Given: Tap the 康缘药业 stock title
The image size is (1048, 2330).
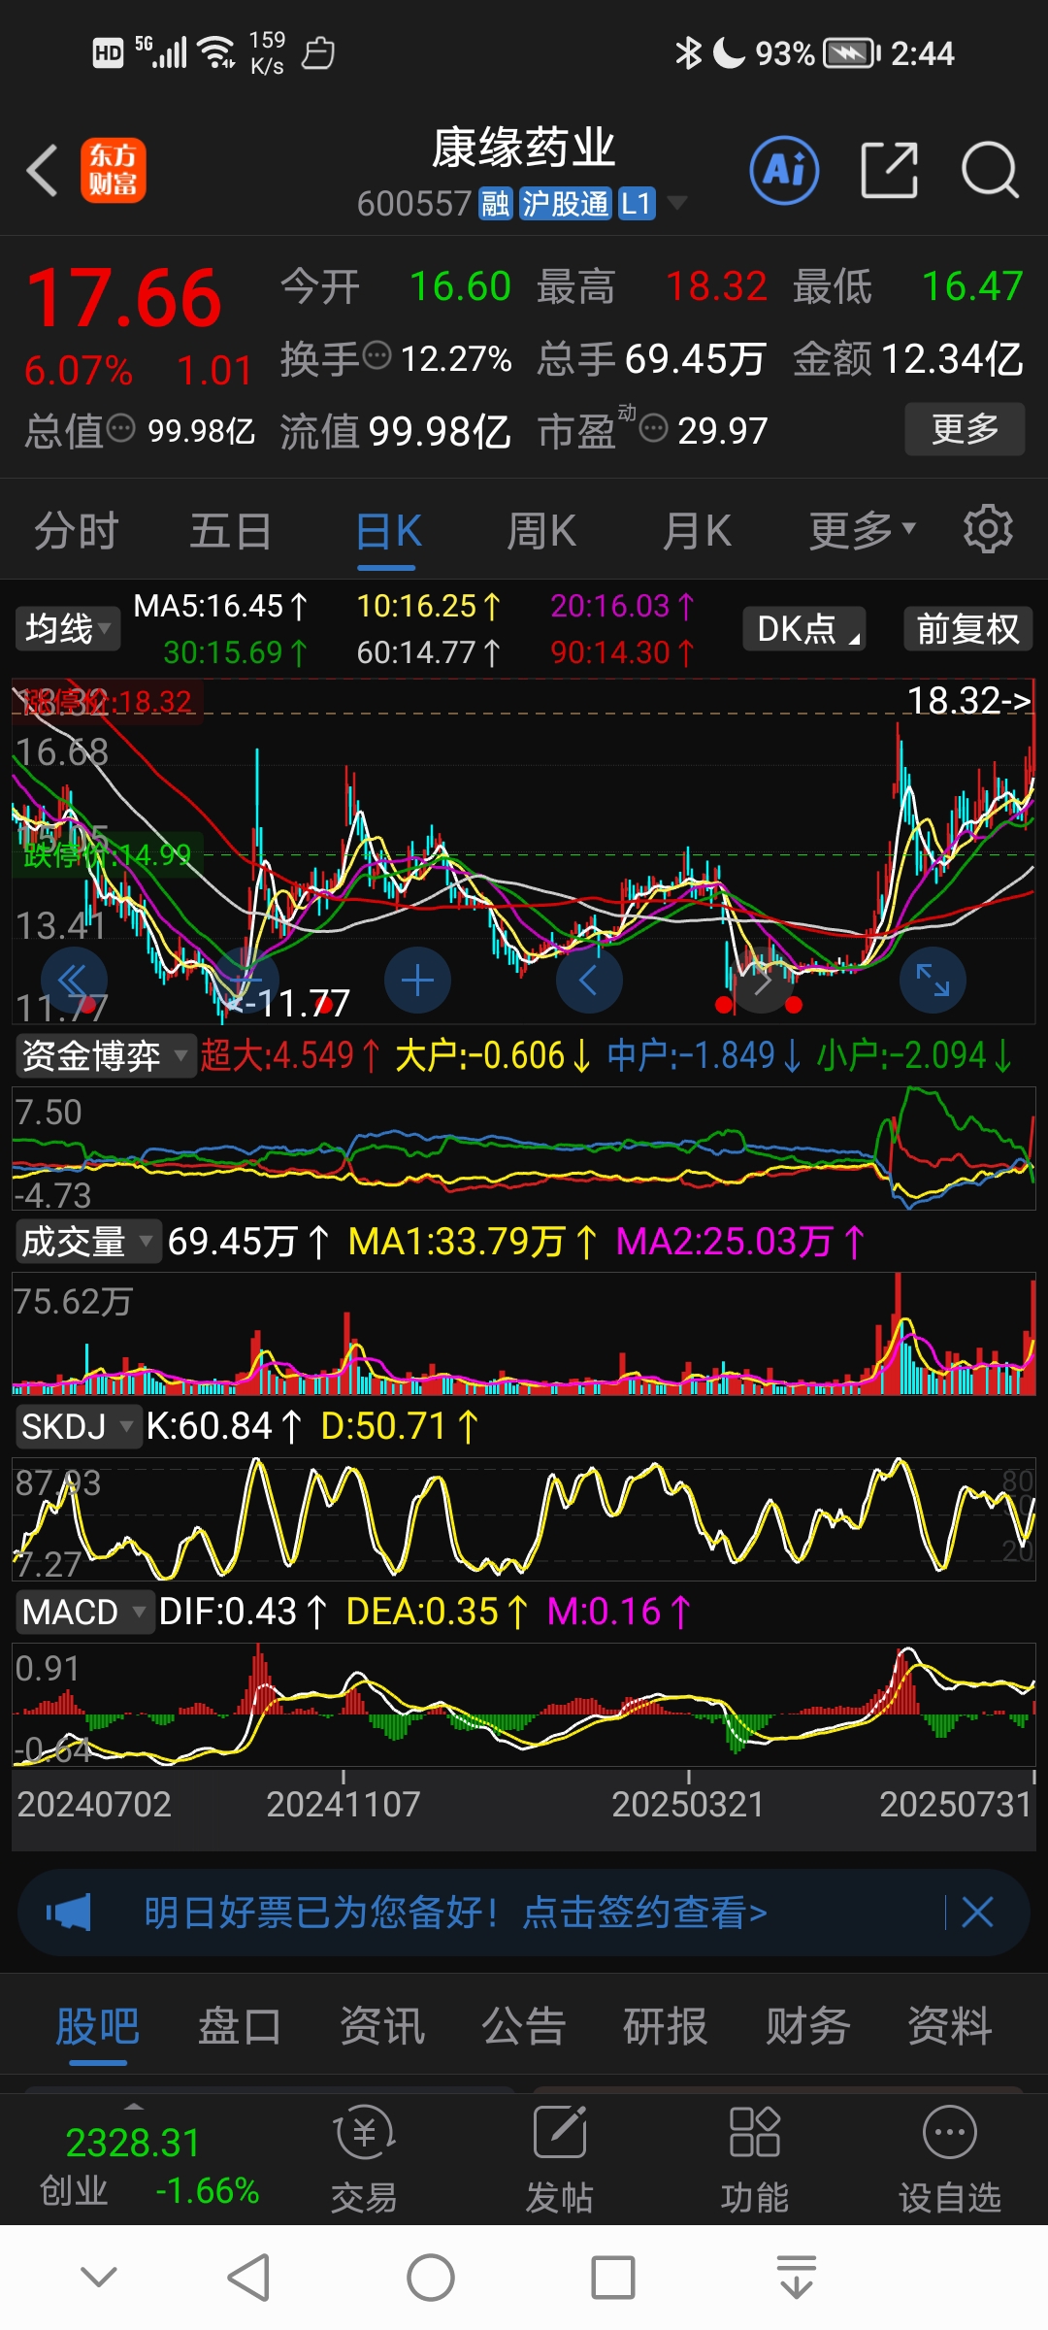Looking at the screenshot, I should (x=524, y=148).
